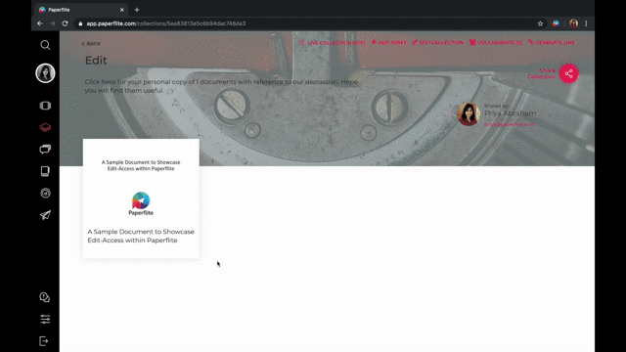626x352 pixels.
Task: Open the settings sliders icon in the sidebar
Action: (x=45, y=320)
